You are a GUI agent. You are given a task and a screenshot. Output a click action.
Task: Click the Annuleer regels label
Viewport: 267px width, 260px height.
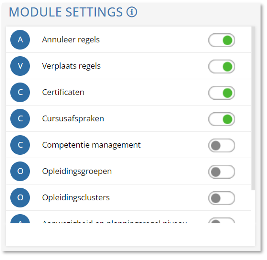pyautogui.click(x=71, y=40)
